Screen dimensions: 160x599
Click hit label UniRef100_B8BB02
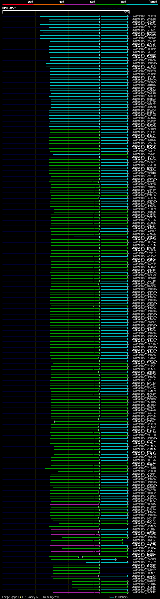(x=143, y=49)
